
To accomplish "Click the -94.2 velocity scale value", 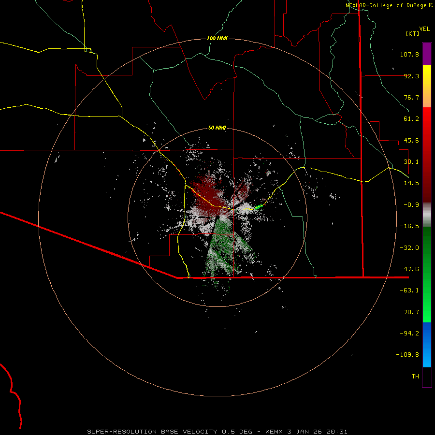I will [409, 333].
